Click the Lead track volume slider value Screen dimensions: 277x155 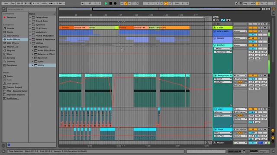tap(253, 112)
